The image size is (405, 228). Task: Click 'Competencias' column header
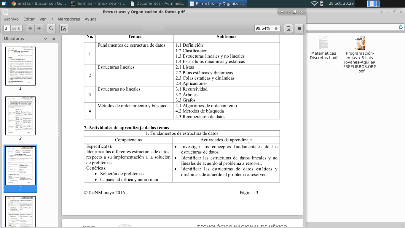[x=128, y=140]
